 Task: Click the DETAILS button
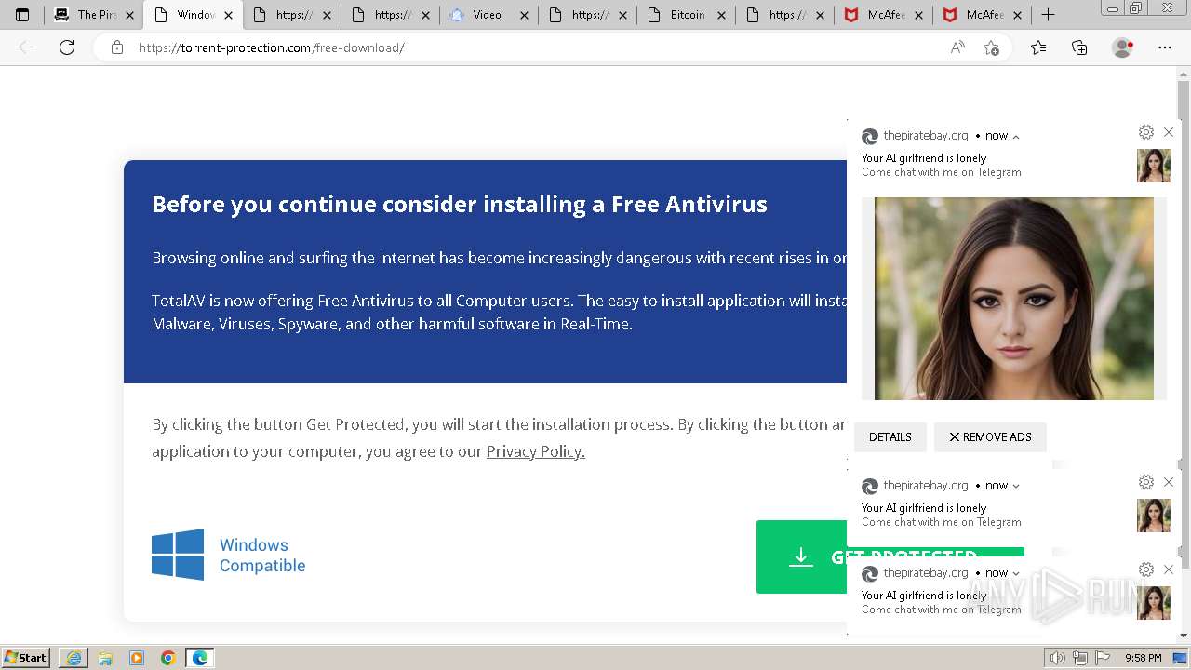coord(890,437)
